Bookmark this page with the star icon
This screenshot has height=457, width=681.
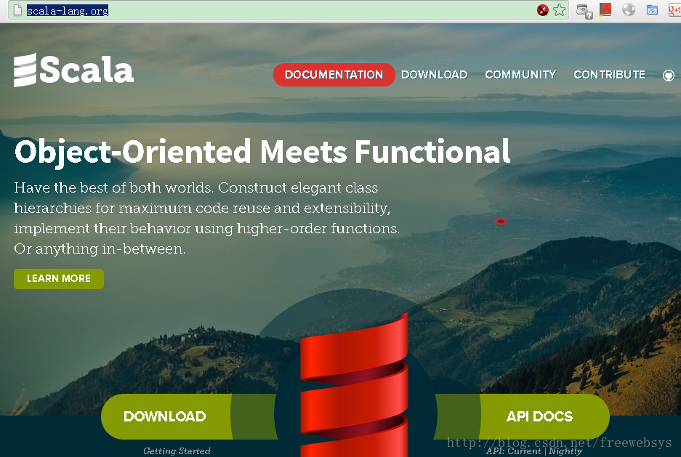pos(560,10)
